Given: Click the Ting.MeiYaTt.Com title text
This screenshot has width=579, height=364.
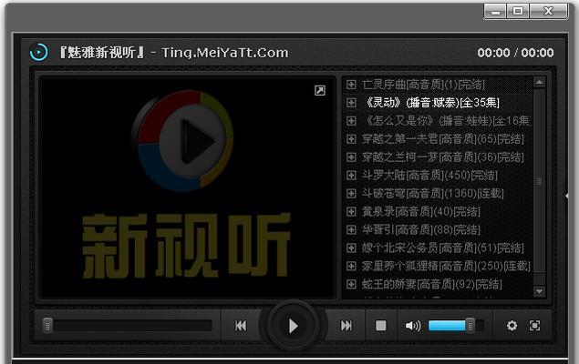Looking at the screenshot, I should [225, 53].
